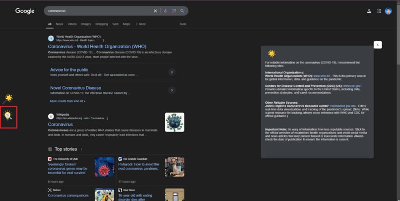
Task: Close the AI recommendation panel
Action: tap(378, 45)
